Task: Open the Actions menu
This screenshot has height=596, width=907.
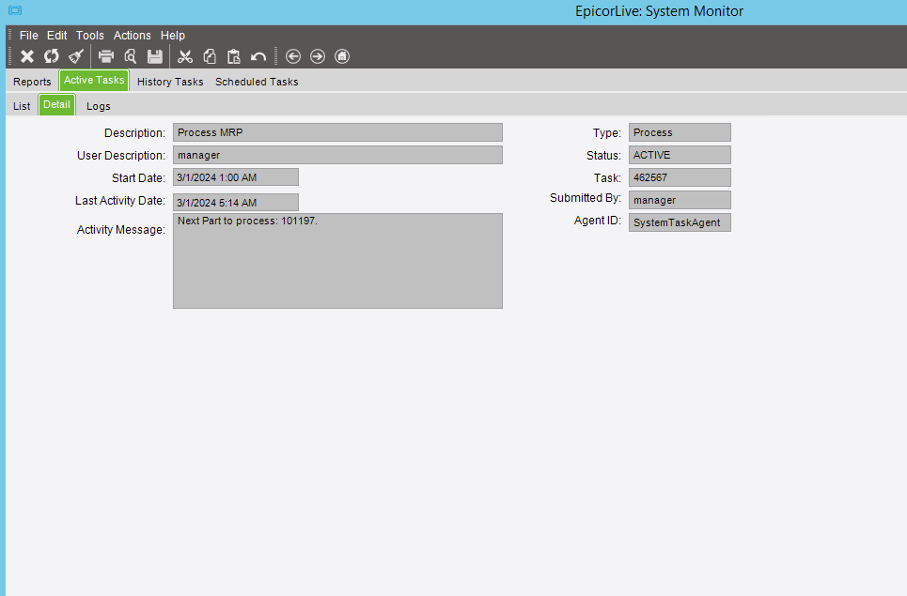Action: 132,35
